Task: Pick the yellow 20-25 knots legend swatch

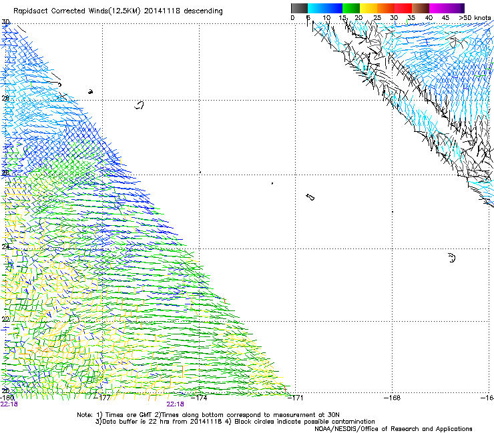Action: point(368,8)
